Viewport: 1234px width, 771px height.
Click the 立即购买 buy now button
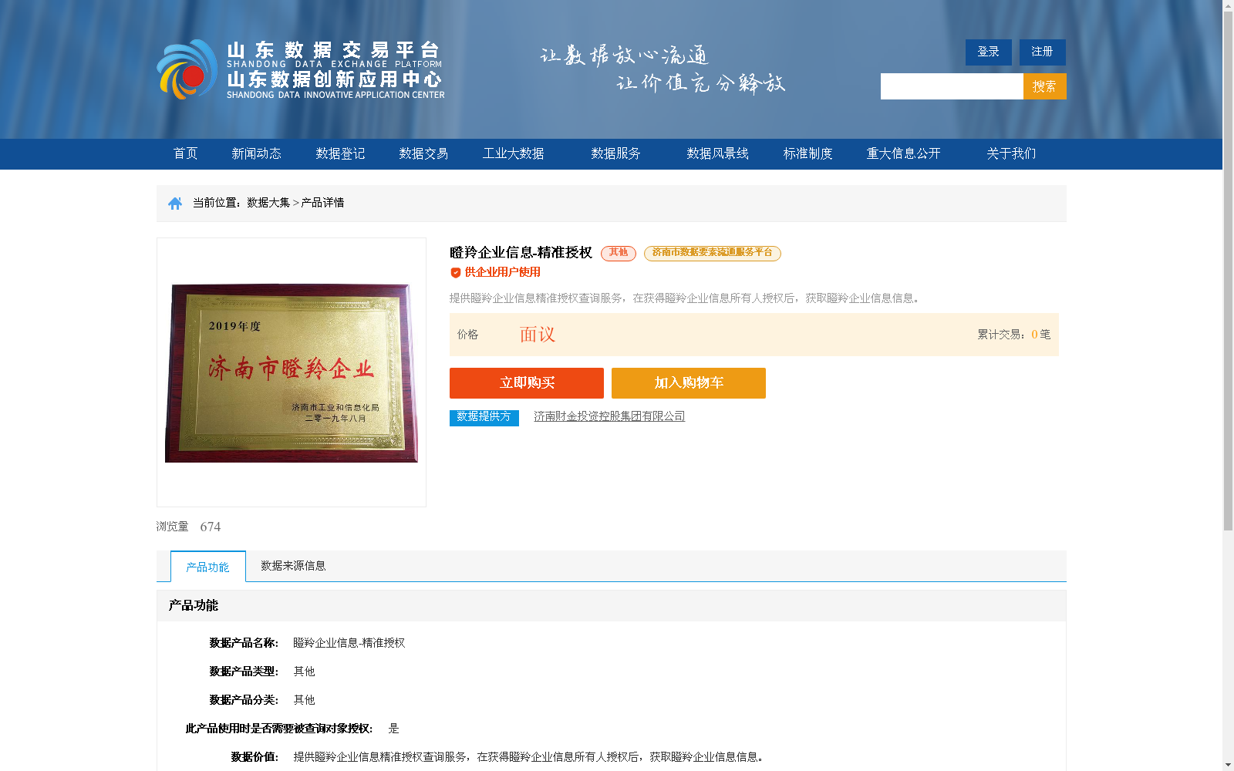tap(527, 383)
